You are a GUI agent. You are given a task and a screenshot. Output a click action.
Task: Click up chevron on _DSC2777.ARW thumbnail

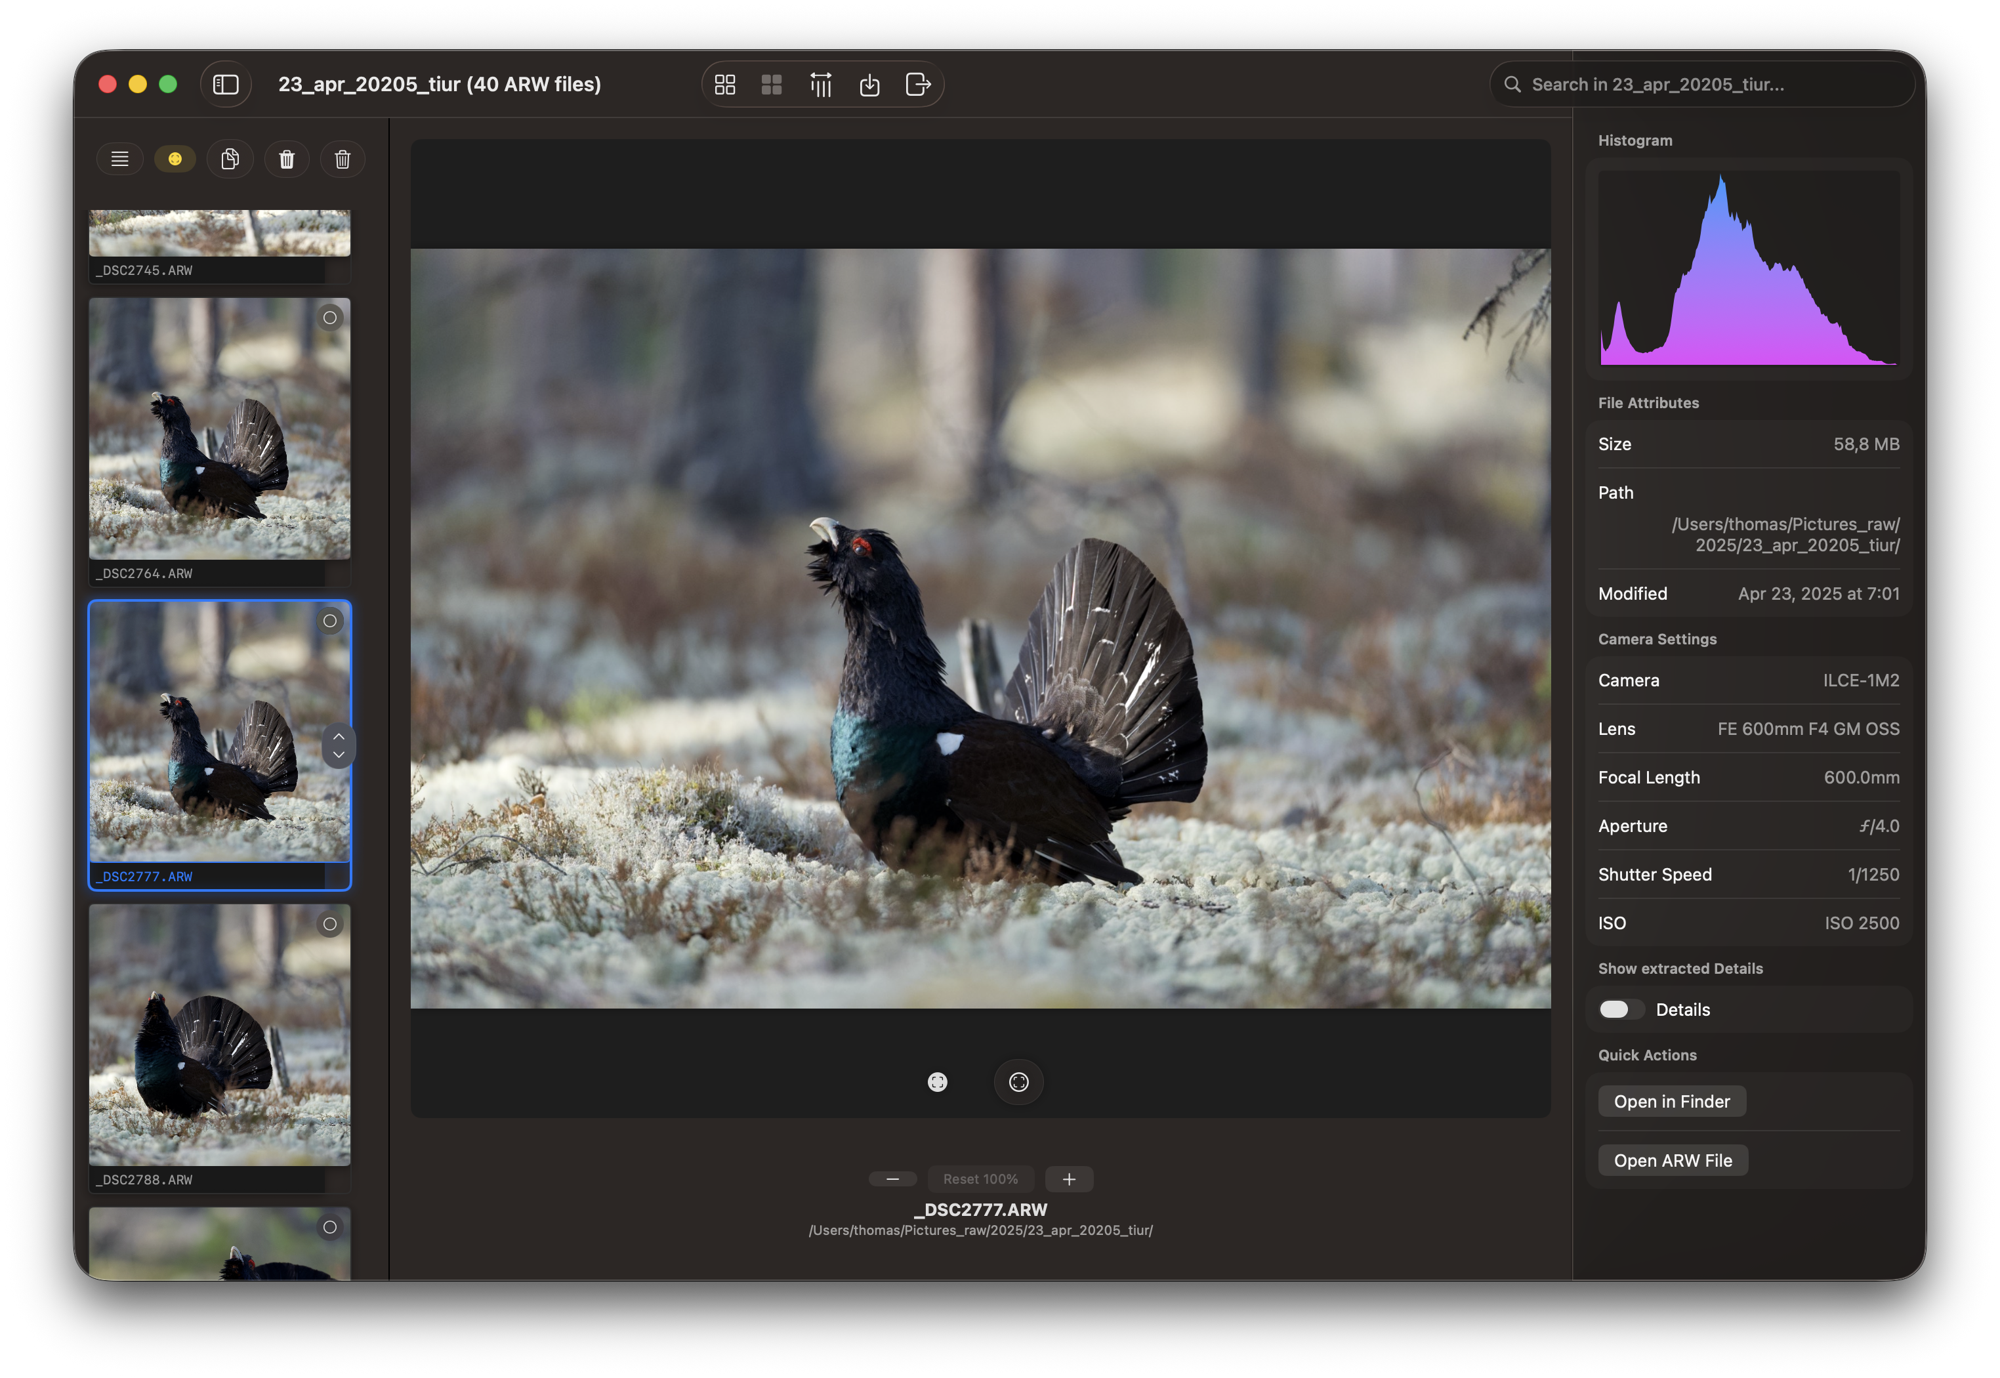[x=339, y=736]
